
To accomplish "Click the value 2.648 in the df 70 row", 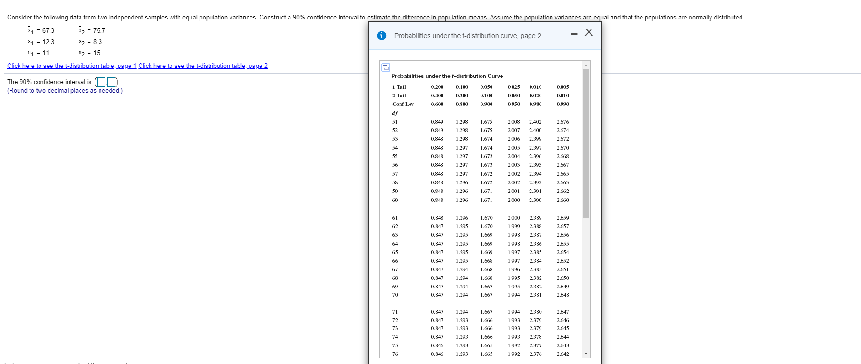I will 562,295.
